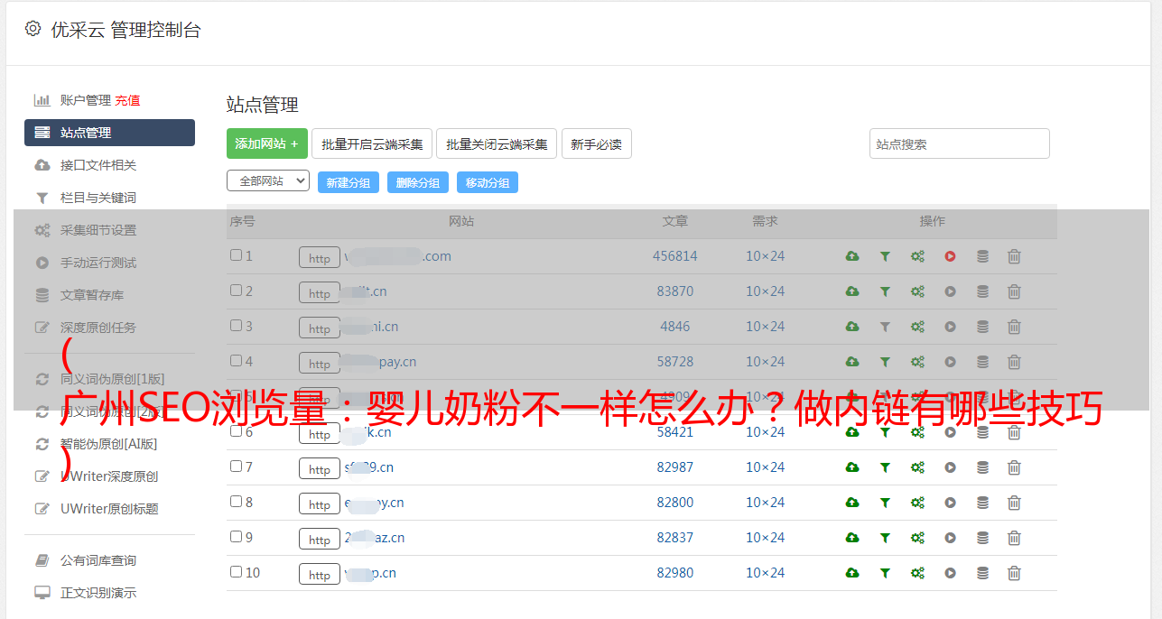
Task: Click trash icon in 58728 row
Action: (x=1014, y=362)
